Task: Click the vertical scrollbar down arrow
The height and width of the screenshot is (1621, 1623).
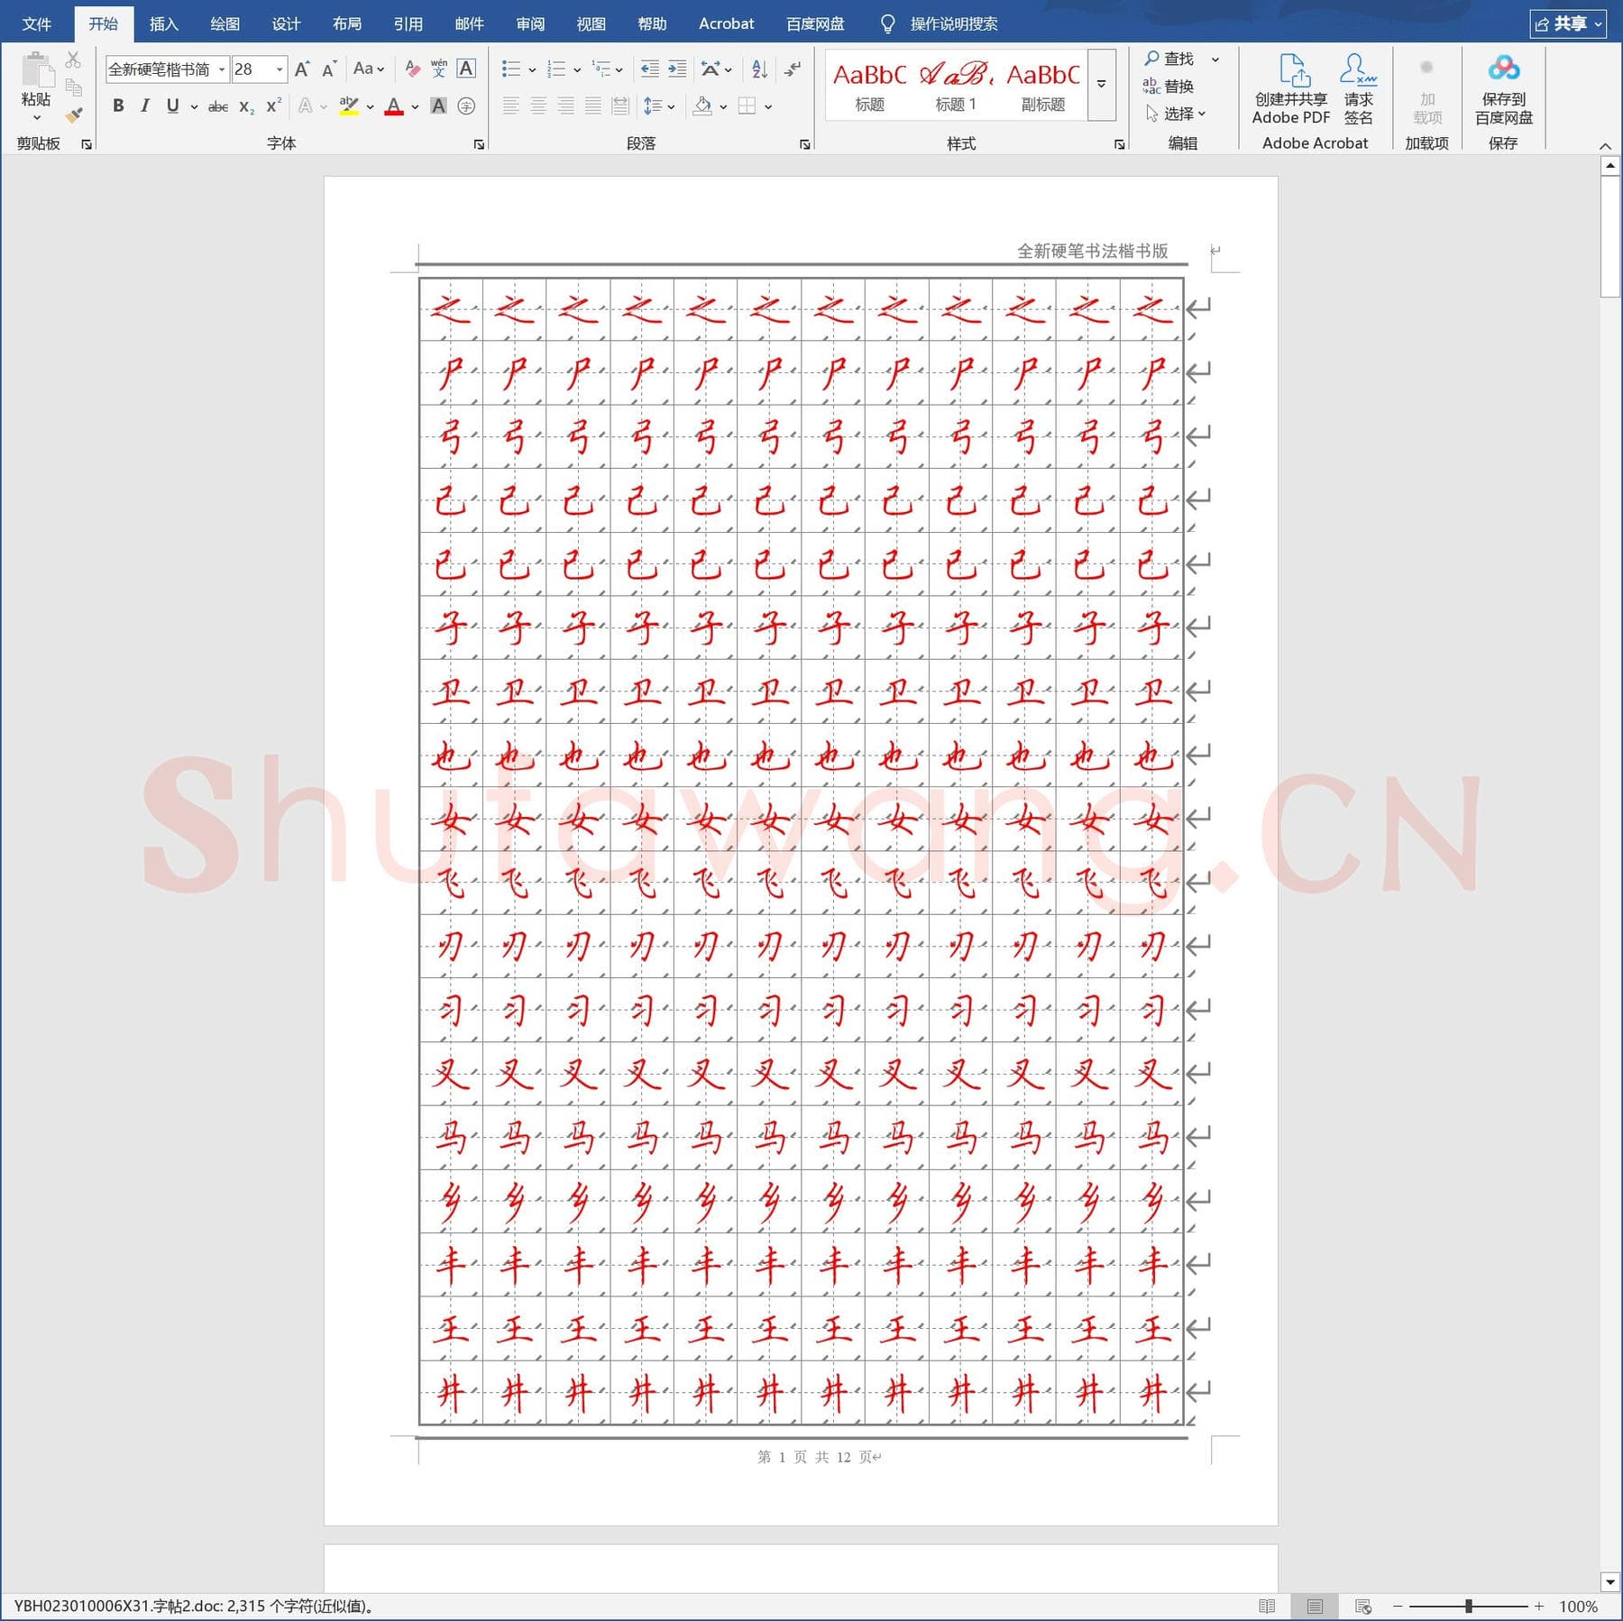Action: pos(1610,1582)
